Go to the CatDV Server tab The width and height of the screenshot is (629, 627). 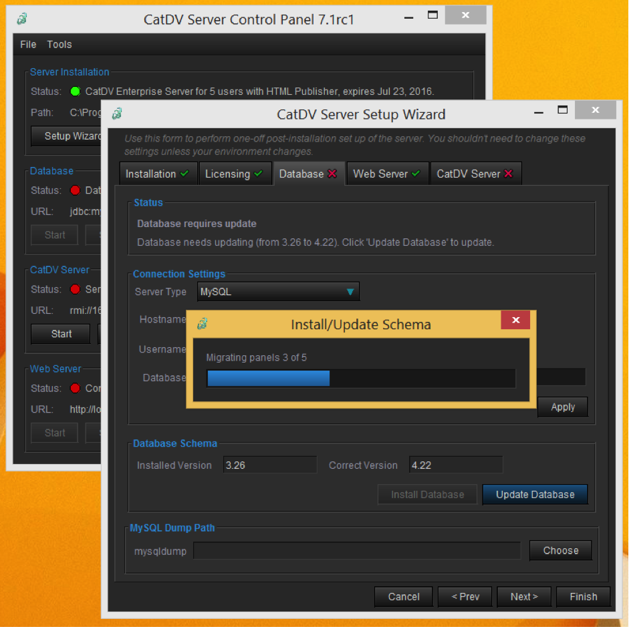(475, 174)
